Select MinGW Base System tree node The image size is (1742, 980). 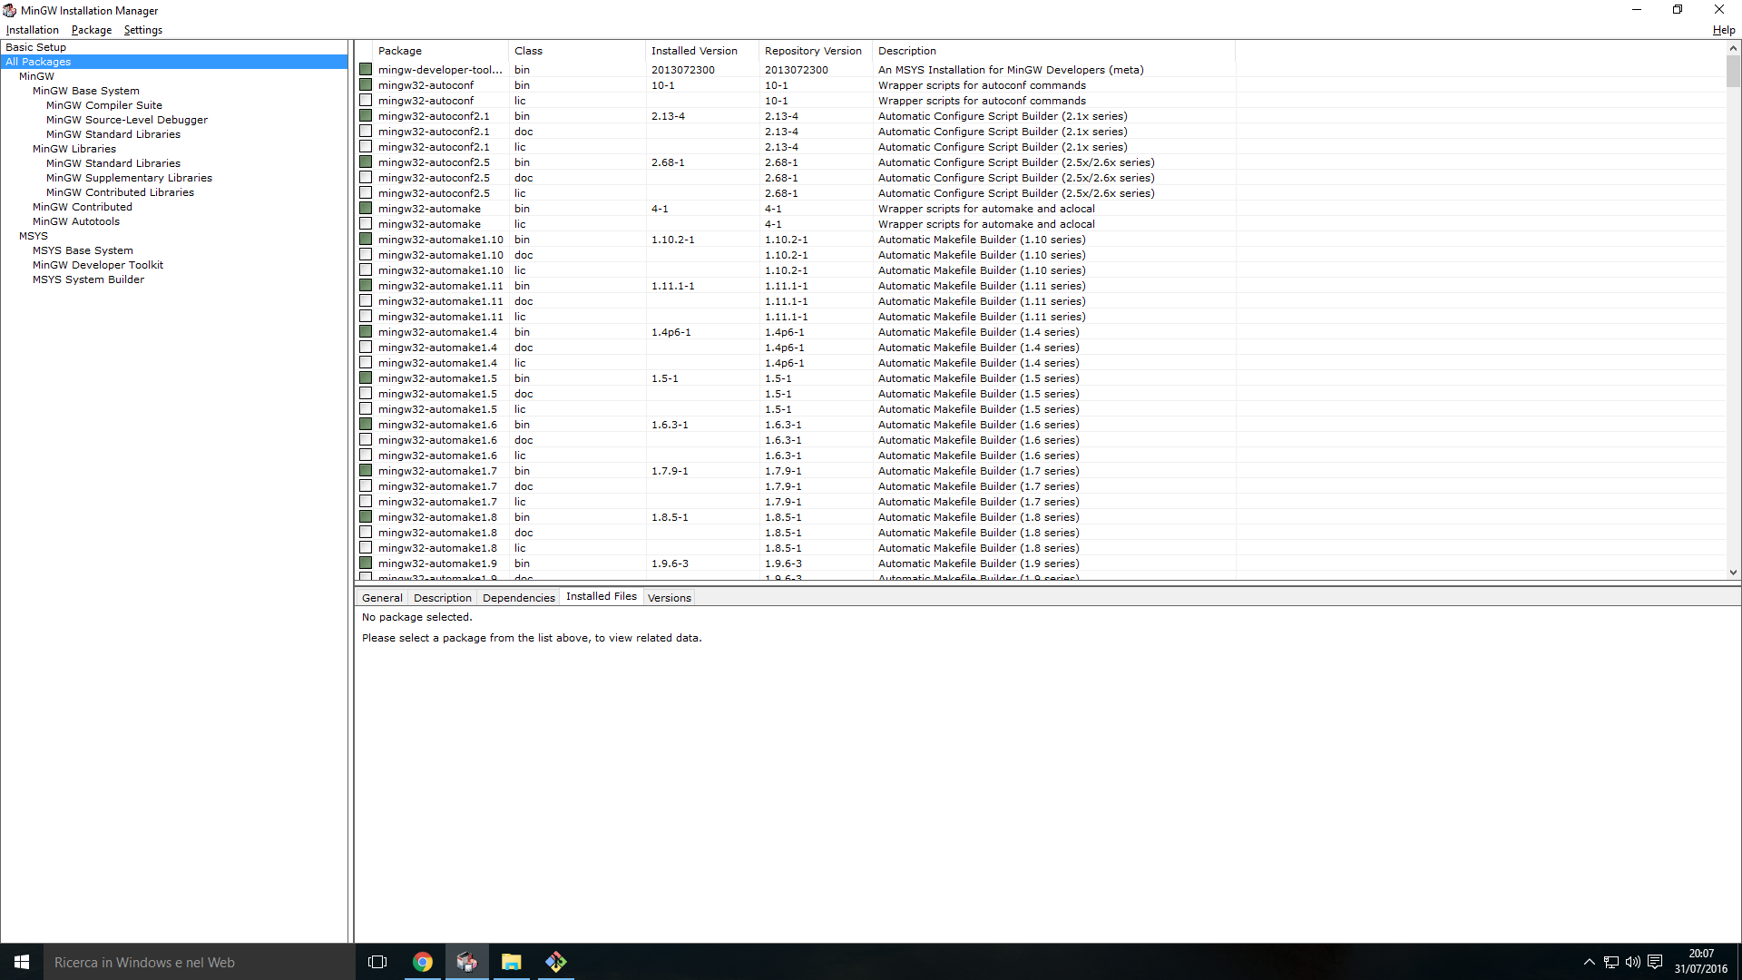86,91
